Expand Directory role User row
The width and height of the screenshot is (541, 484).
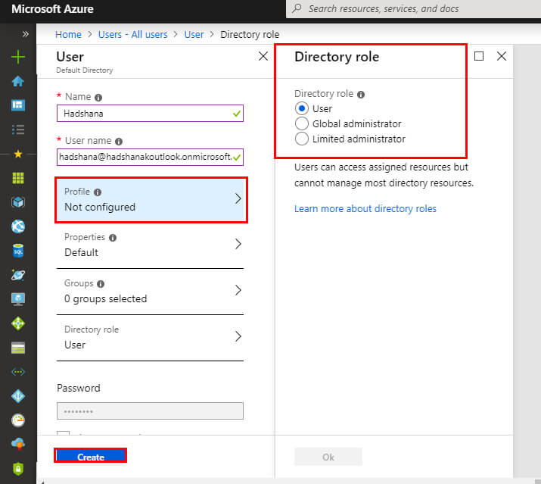point(150,338)
